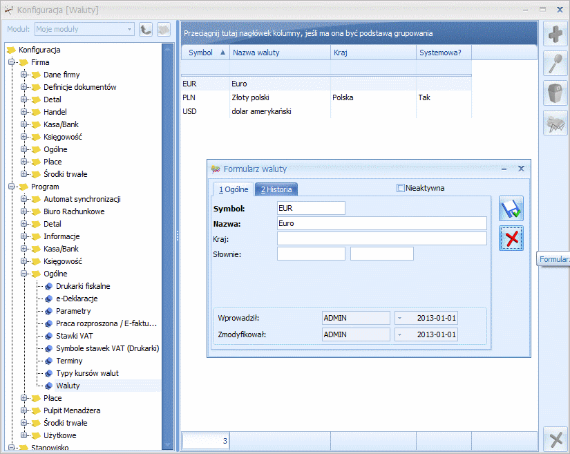570x454 pixels.
Task: Click the tree panel vertical scrollbar
Action: (x=168, y=247)
